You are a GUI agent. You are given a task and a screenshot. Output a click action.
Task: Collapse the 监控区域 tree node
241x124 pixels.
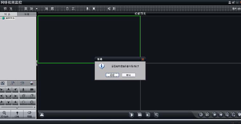coord(1,18)
